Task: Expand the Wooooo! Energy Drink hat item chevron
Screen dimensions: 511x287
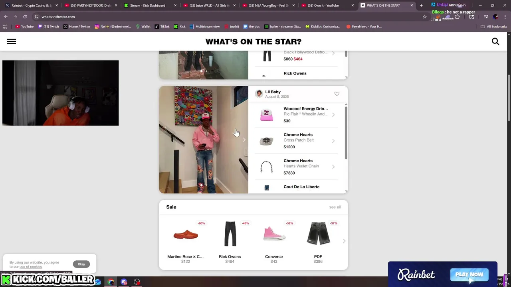Action: 333,115
